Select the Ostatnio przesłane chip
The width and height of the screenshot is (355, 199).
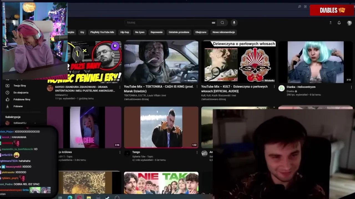(x=179, y=32)
